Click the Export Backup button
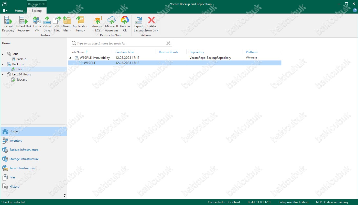The height and width of the screenshot is (205, 358). pyautogui.click(x=138, y=24)
